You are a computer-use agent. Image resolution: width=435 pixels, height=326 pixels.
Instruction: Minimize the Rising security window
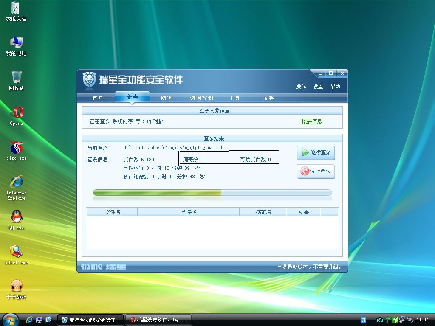click(320, 73)
